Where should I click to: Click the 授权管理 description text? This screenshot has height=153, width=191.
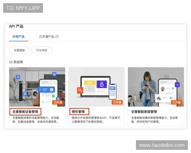[96, 120]
